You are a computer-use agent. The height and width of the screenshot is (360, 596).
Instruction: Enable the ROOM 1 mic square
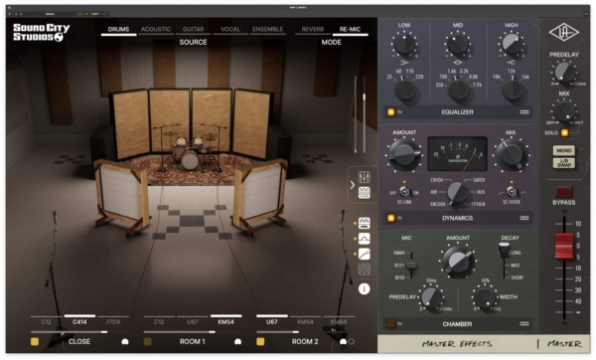coord(147,341)
